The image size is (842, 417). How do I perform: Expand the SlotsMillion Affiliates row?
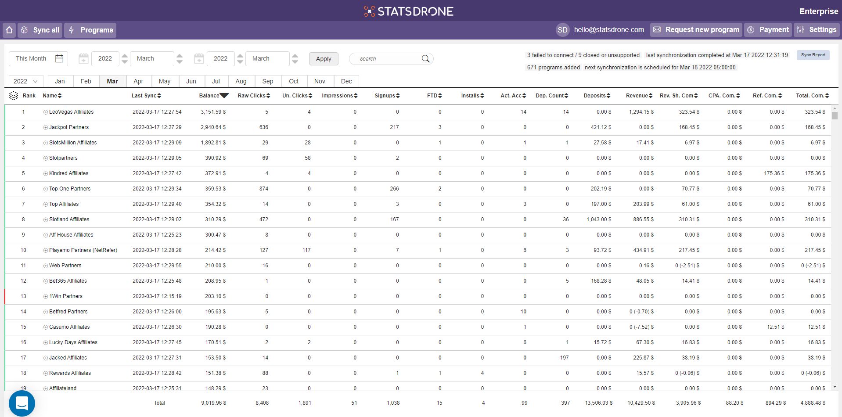point(46,143)
